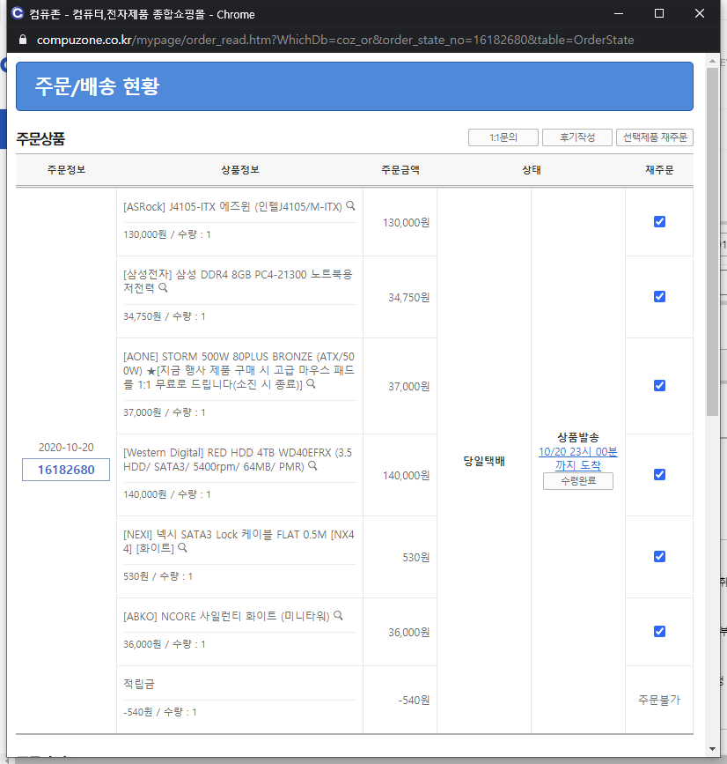The image size is (727, 764).
Task: Click the 주문불가 text in 적립금 row
Action: [659, 700]
